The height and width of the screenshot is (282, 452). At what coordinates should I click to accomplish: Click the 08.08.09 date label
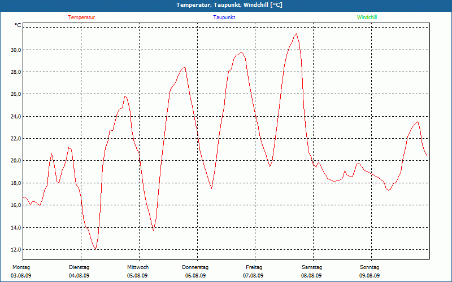click(x=311, y=276)
